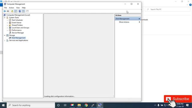Screen dimensions: 192x108
Task: Select the Computer Management (Local) root node
Action: (x=18, y=15)
